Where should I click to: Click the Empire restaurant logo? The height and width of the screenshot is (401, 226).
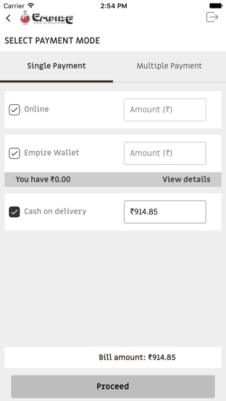(47, 18)
